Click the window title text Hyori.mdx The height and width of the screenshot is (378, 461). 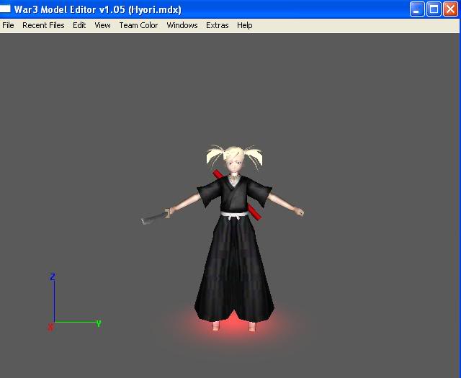point(155,9)
